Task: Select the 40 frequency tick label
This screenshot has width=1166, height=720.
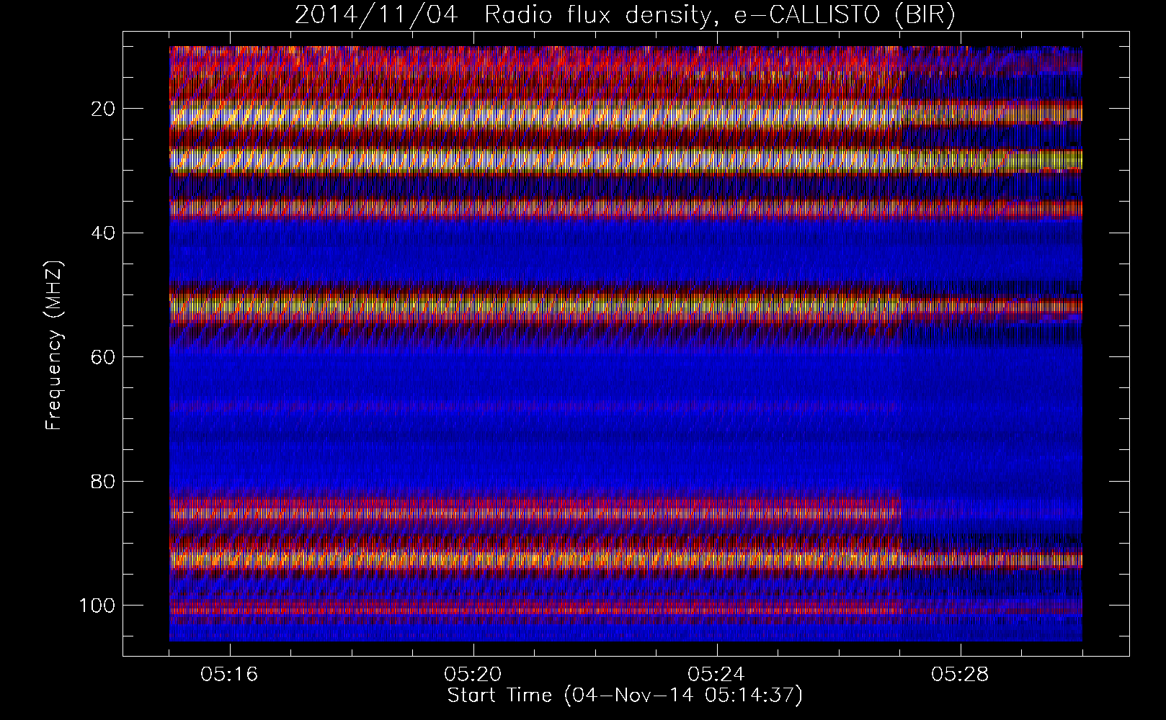Action: (x=102, y=233)
